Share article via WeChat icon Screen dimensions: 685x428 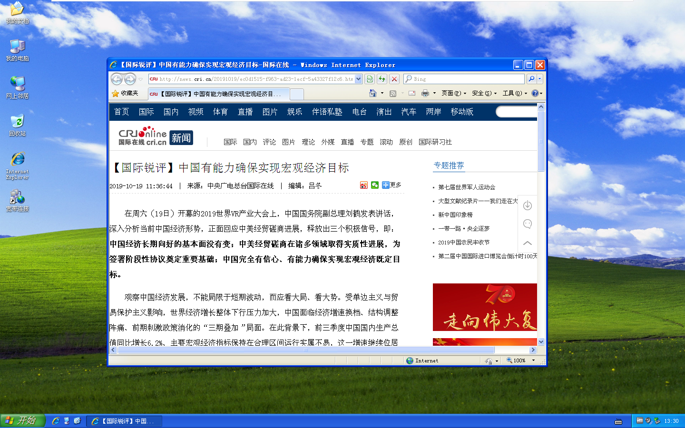click(375, 185)
